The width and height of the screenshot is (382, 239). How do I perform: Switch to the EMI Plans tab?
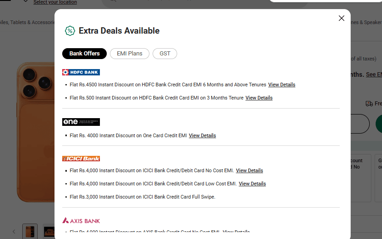pos(129,54)
